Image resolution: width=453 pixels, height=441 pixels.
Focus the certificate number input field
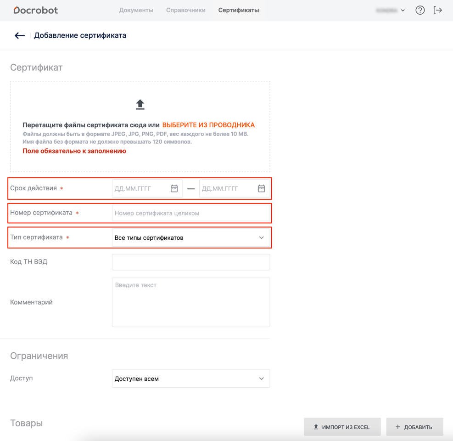(x=190, y=213)
